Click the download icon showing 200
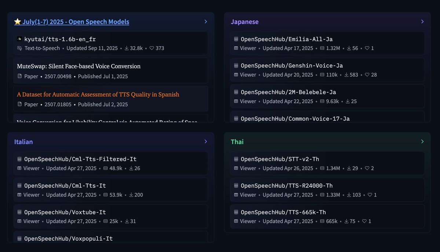This screenshot has height=252, width=440. pos(131,195)
